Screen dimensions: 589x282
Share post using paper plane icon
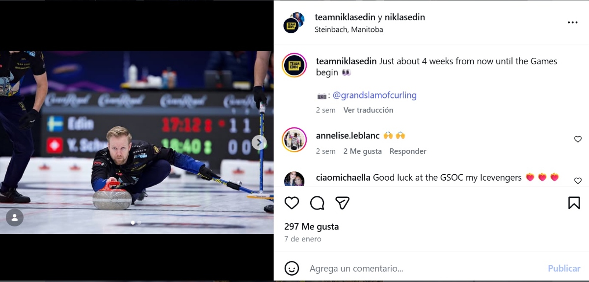343,203
